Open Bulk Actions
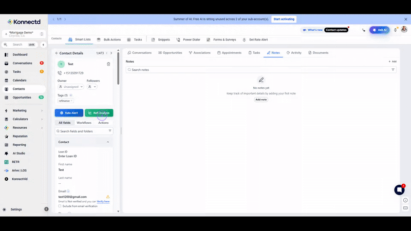The height and width of the screenshot is (231, 411). pos(109,40)
